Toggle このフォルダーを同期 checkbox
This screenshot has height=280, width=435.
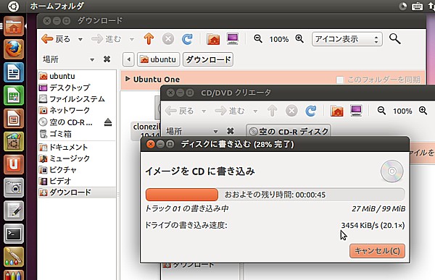point(339,80)
